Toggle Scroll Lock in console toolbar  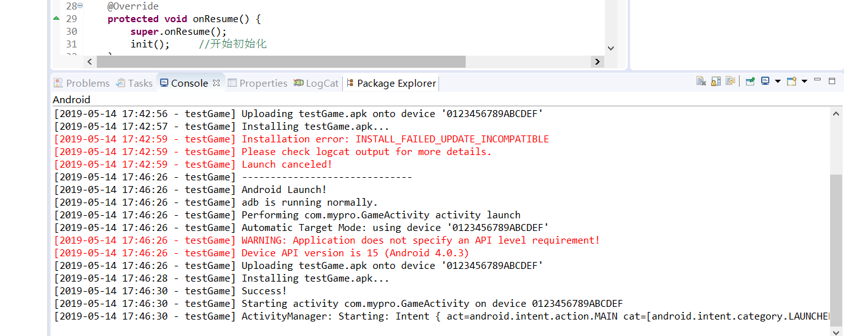(x=716, y=81)
